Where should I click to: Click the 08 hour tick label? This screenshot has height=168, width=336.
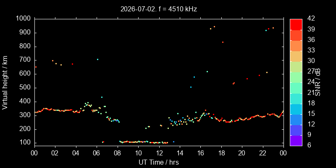point(118,152)
